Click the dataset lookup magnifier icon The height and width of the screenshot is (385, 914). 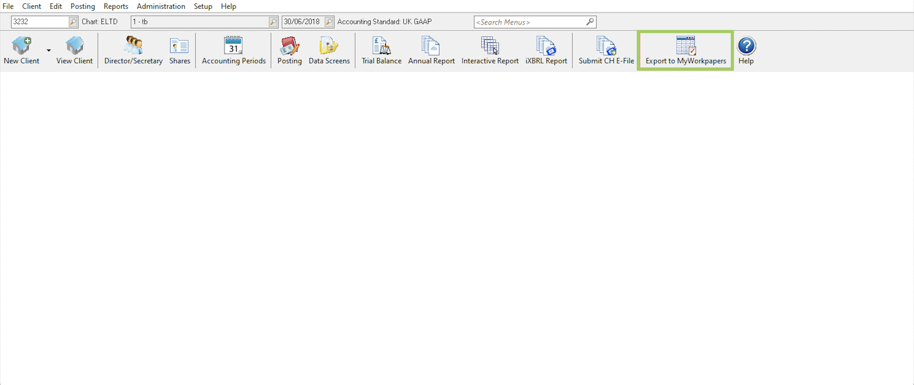pos(273,22)
